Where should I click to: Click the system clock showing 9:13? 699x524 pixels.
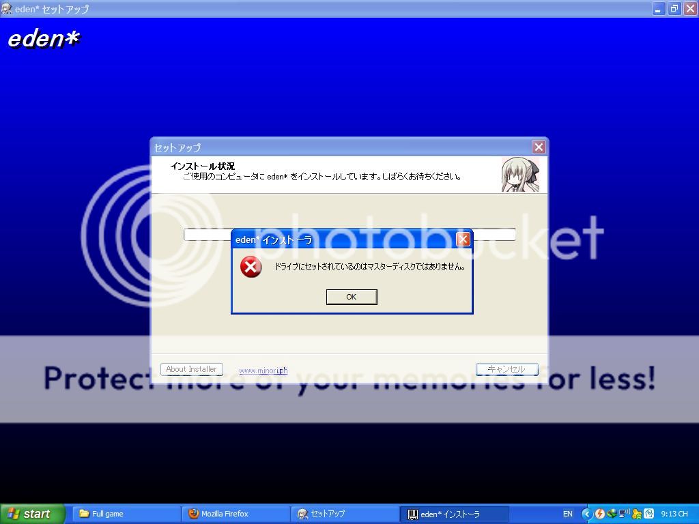click(674, 514)
